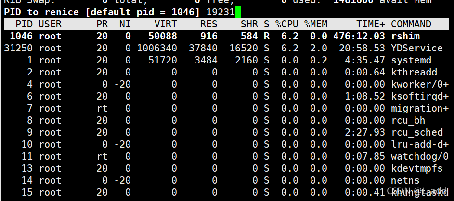Click the rcu_sched command entry
This screenshot has width=454, height=201.
[x=417, y=132]
